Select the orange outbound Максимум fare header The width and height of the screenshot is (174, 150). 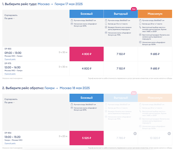tap(155, 14)
